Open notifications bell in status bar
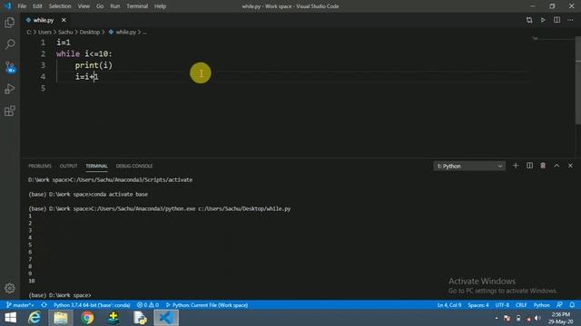This screenshot has height=326, width=581. click(572, 305)
